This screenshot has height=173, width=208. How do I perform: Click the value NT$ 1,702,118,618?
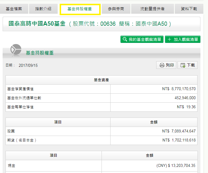click(179, 140)
